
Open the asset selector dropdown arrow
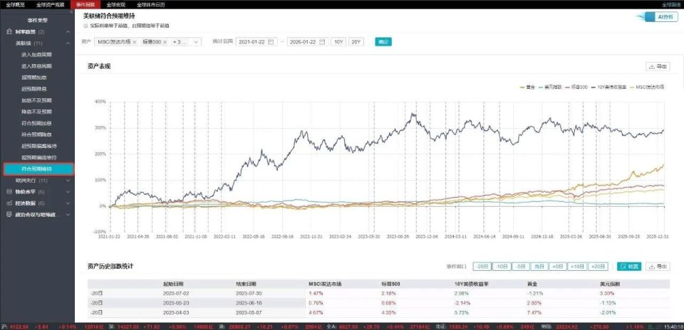click(x=196, y=42)
